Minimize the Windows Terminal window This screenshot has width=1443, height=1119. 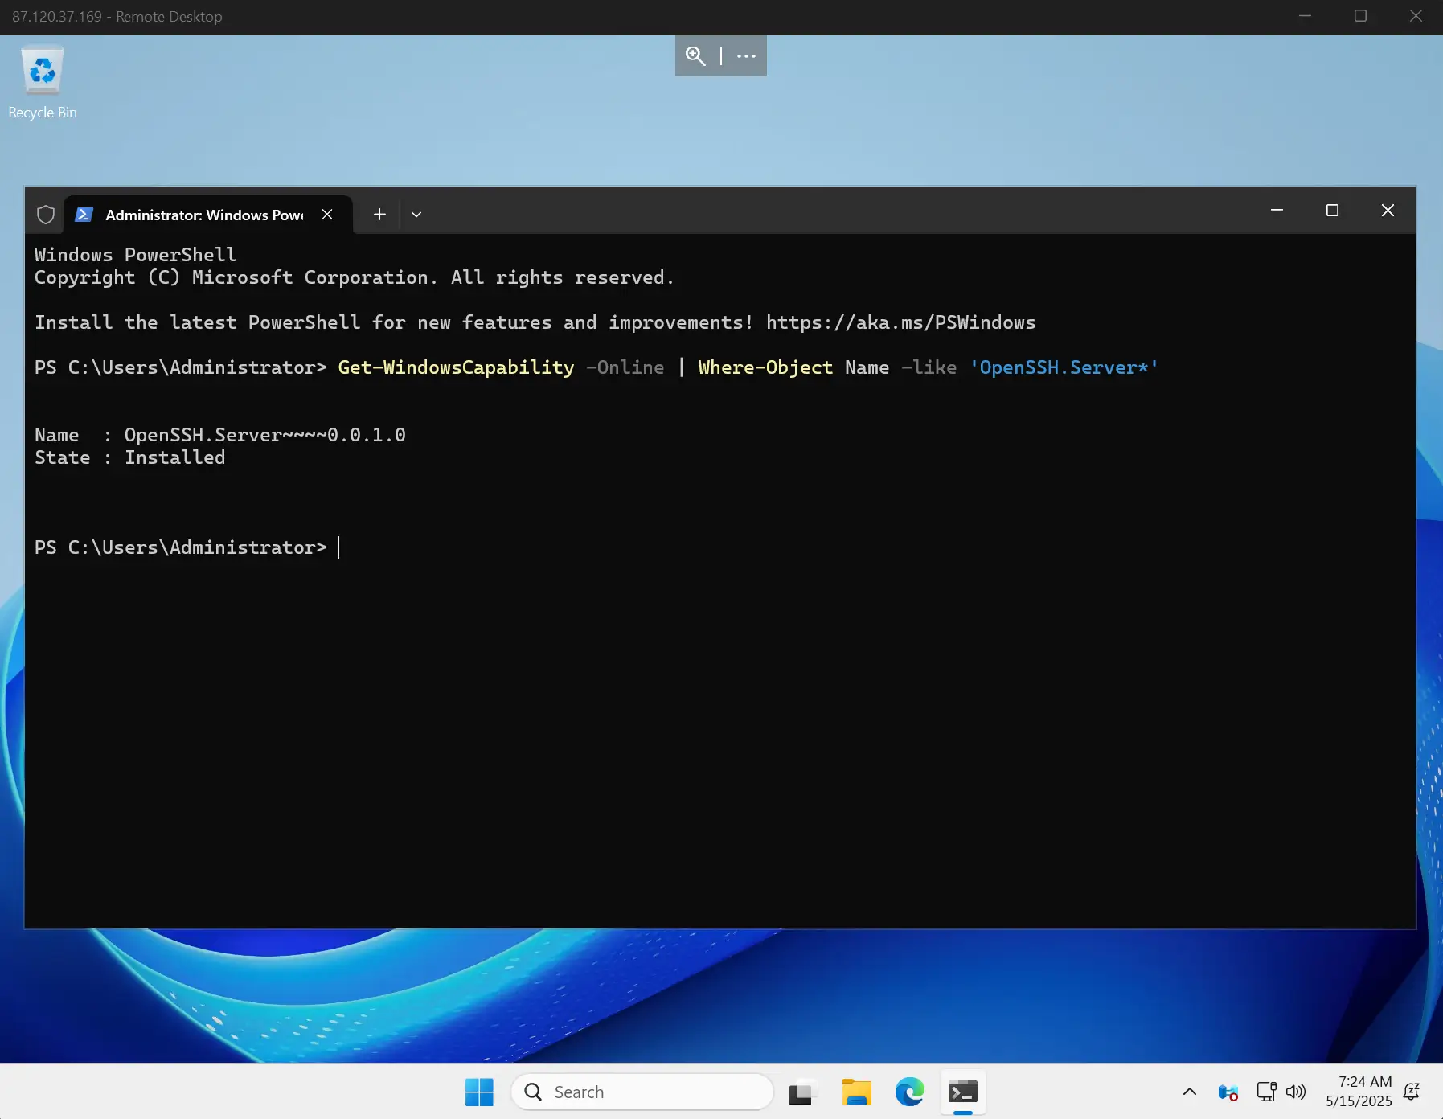[x=1277, y=211]
